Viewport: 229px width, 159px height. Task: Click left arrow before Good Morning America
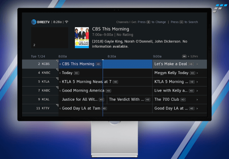[x=60, y=91]
